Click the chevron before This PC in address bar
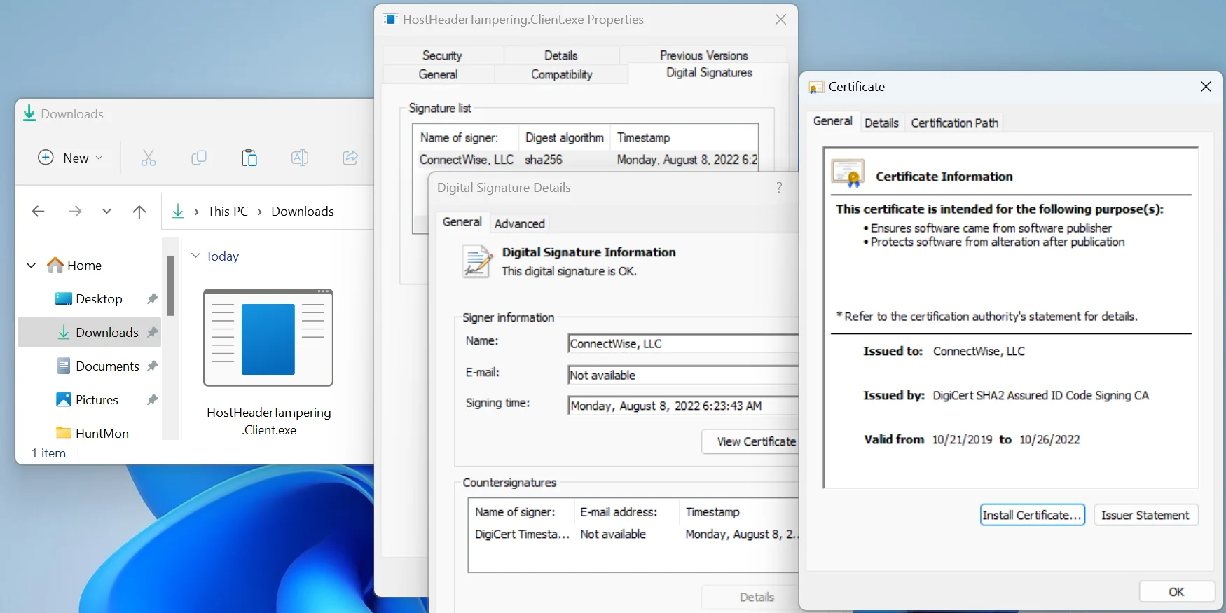This screenshot has width=1226, height=613. 197,212
